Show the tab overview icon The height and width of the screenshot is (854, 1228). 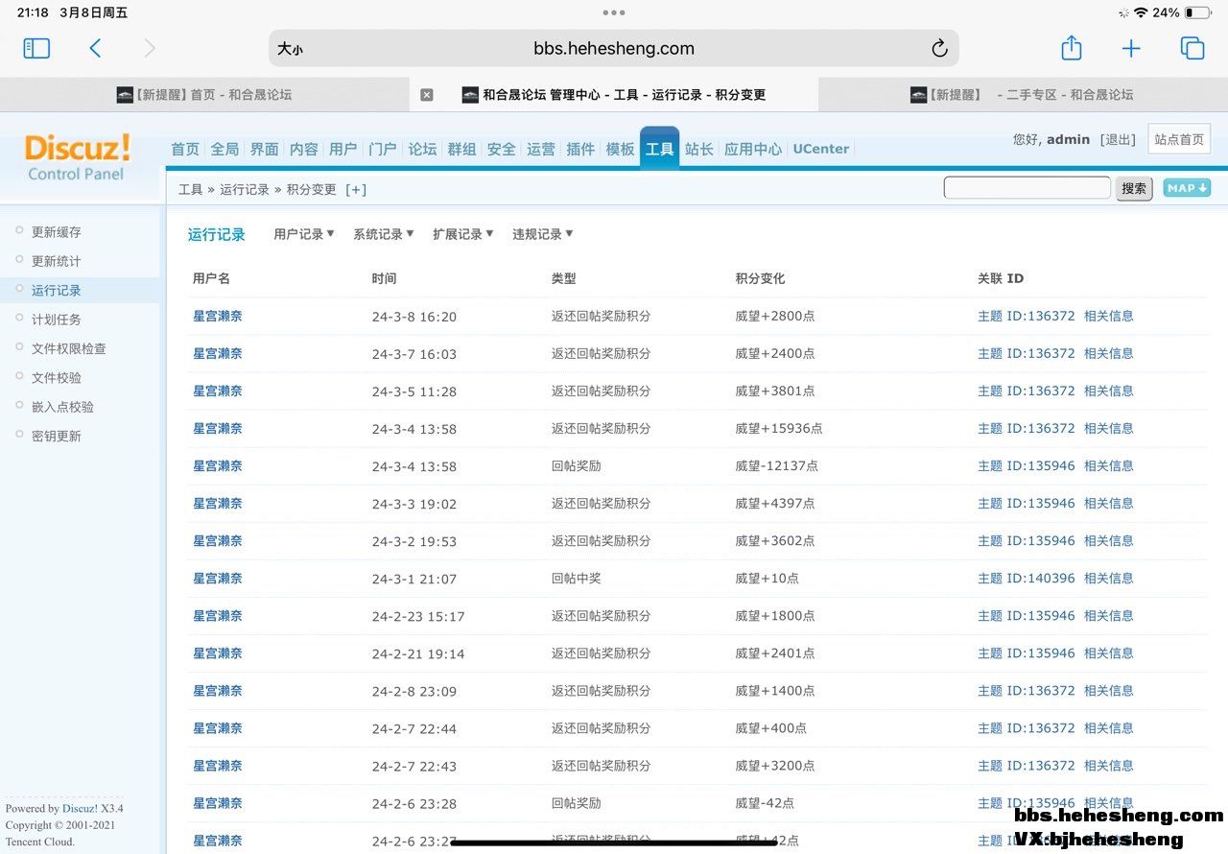(x=1192, y=48)
